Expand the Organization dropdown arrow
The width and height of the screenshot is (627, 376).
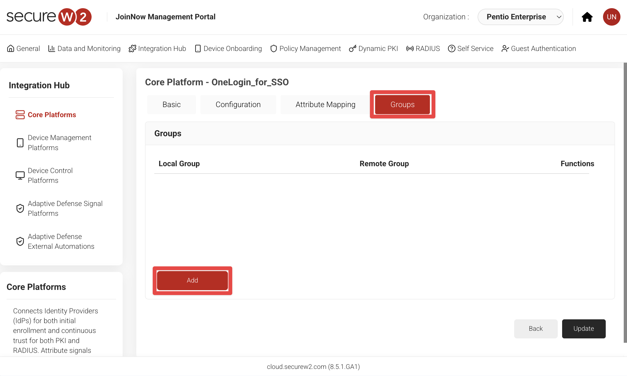click(559, 17)
